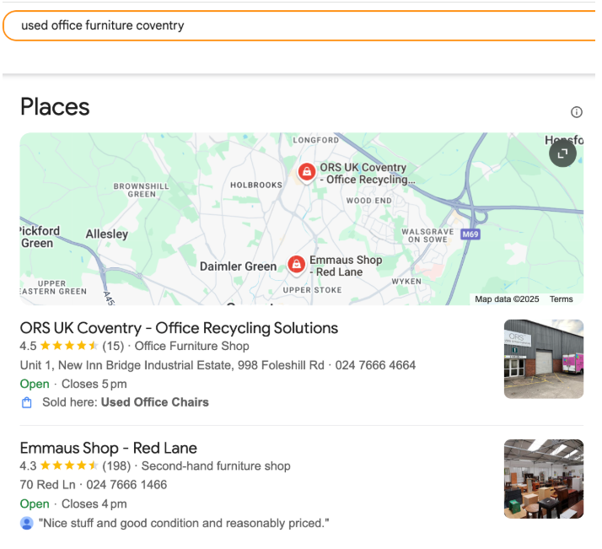View the Emmaus Shop interior photo thumbnail

pos(544,479)
